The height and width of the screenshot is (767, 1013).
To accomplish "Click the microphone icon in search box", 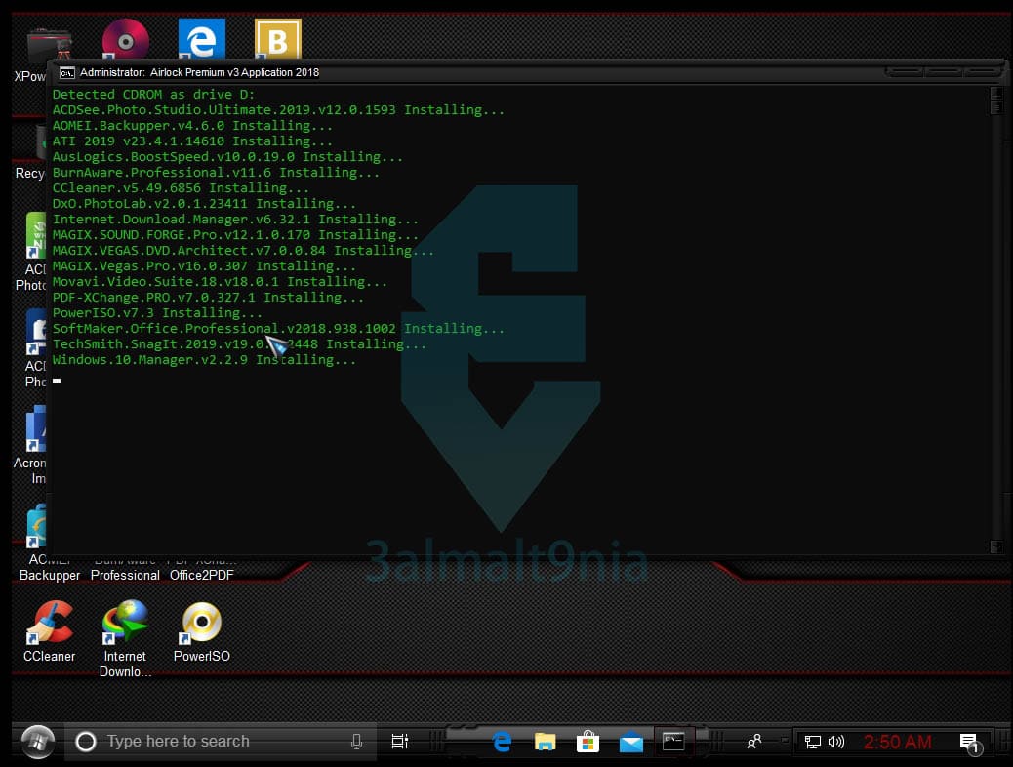I will coord(356,742).
